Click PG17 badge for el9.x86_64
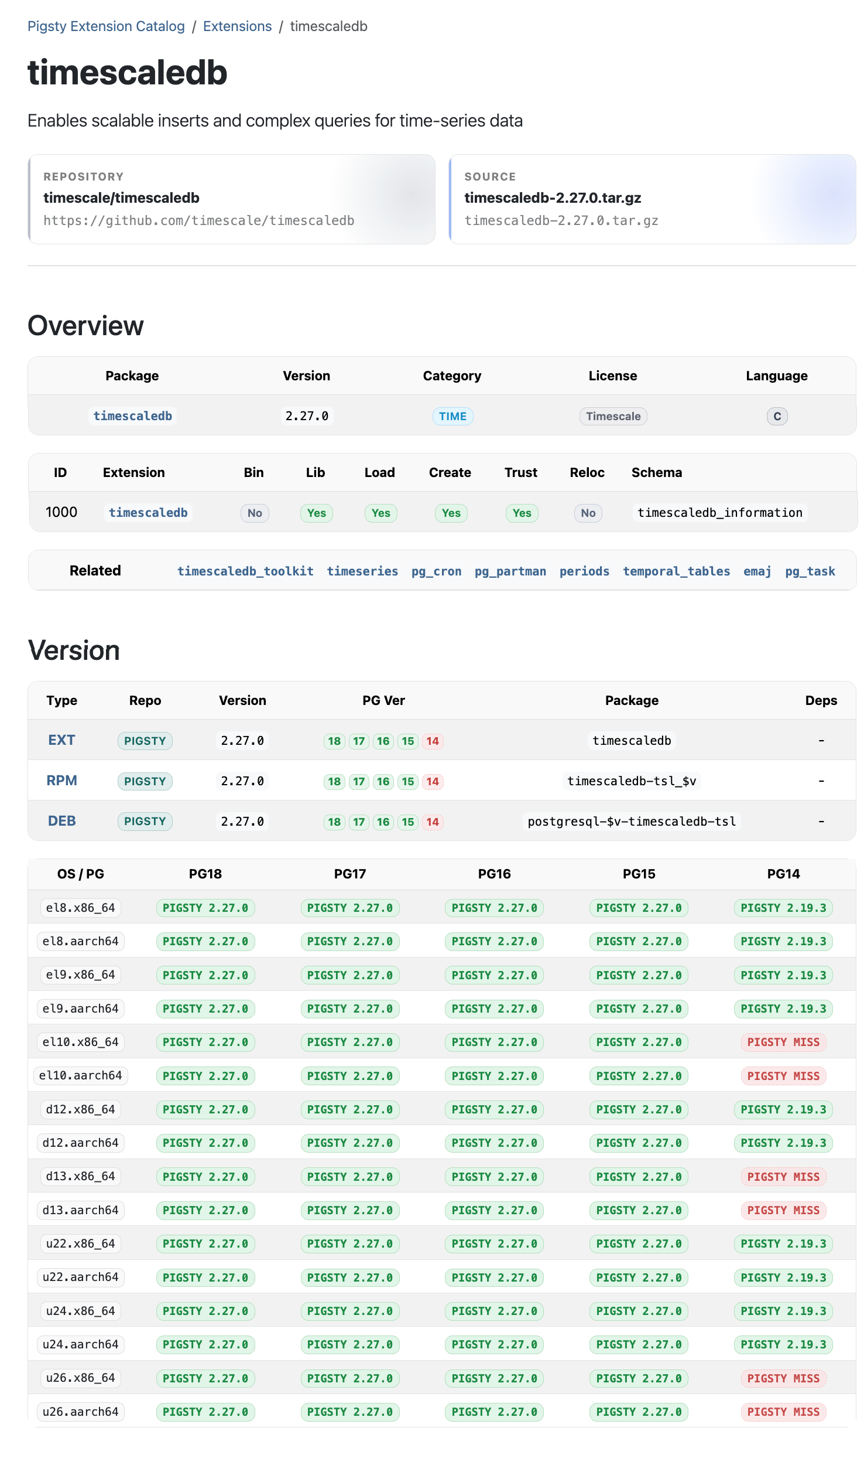Screen dimensions: 864x1465 pos(350,976)
